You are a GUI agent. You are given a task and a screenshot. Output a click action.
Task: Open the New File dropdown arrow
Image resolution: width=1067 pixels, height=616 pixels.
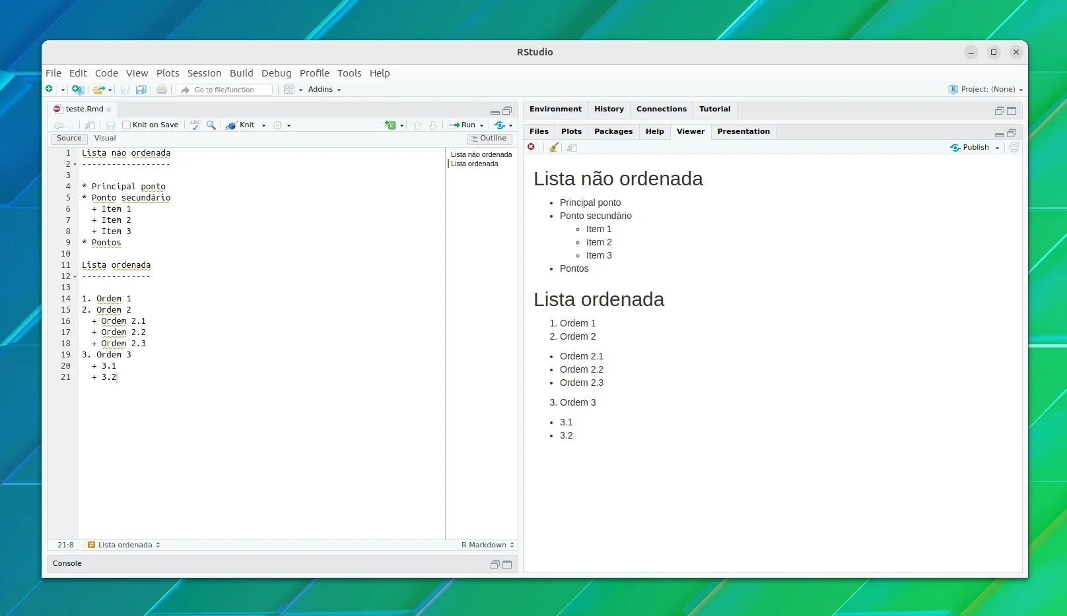pyautogui.click(x=63, y=90)
